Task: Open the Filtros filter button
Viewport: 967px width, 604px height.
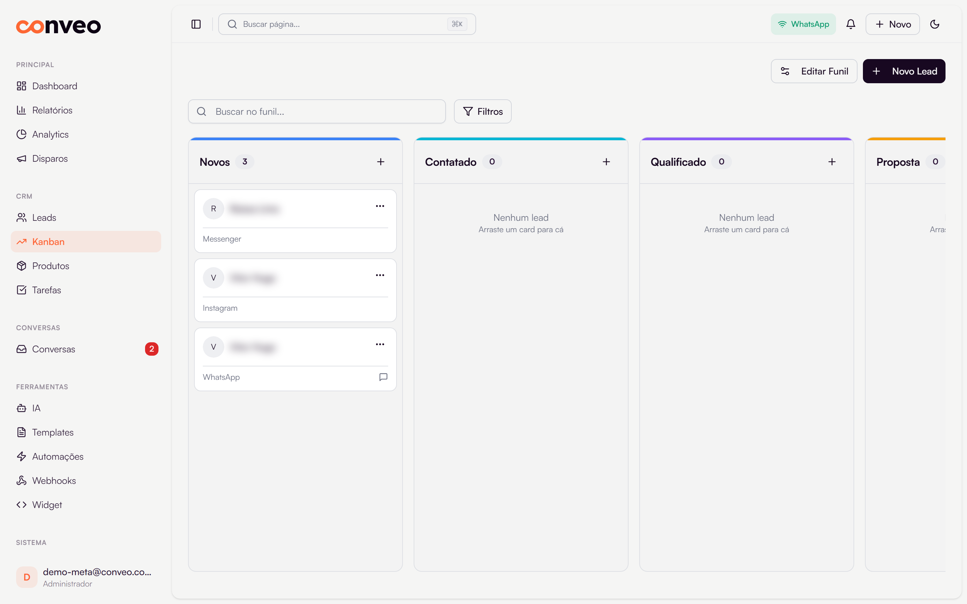Action: 483,111
